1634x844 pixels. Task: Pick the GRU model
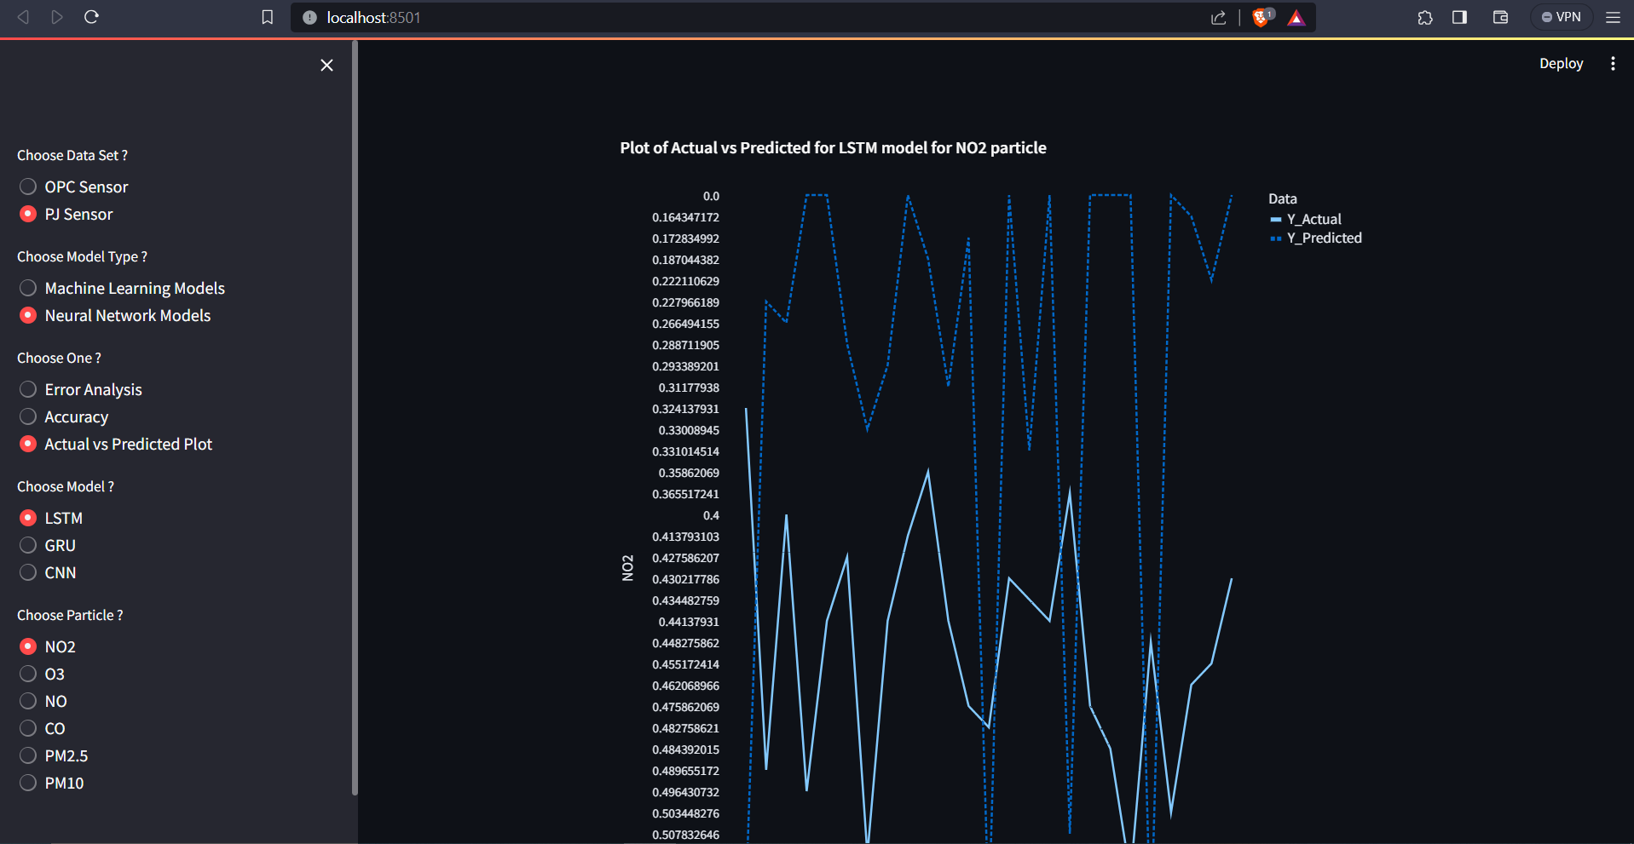coord(48,545)
